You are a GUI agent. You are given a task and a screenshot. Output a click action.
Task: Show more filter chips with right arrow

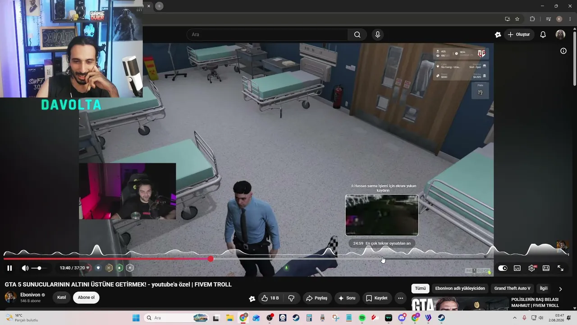560,289
